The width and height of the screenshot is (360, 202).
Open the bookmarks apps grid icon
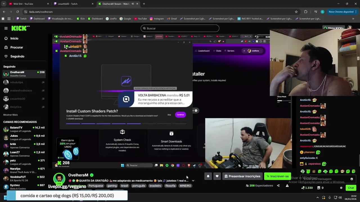tap(9, 19)
